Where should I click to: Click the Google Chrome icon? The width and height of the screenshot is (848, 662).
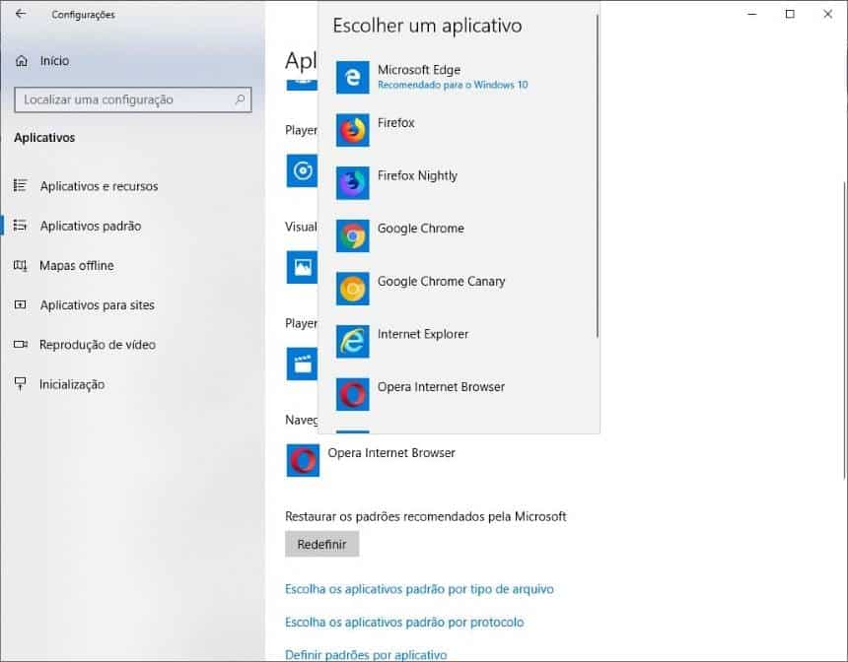(x=353, y=235)
